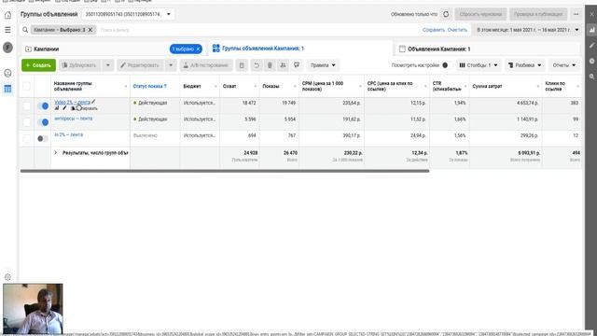Click the Дублировать button
Viewport: 597px width, 336px height.
[x=80, y=65]
